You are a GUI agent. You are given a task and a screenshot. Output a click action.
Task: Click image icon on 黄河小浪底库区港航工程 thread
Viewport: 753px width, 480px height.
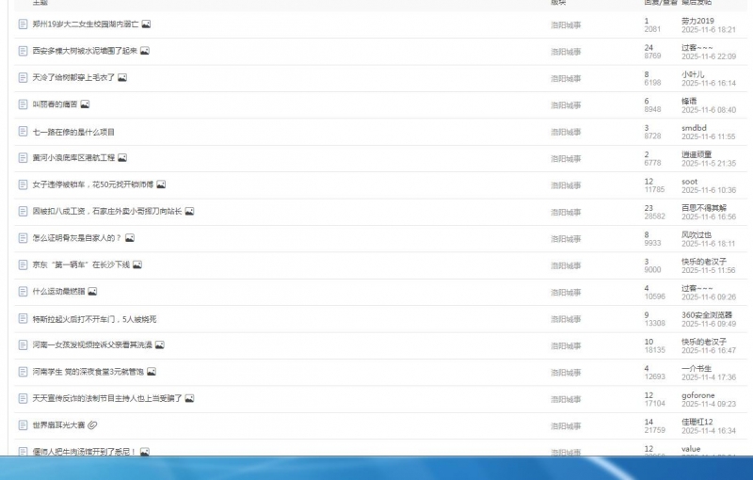[x=122, y=158]
